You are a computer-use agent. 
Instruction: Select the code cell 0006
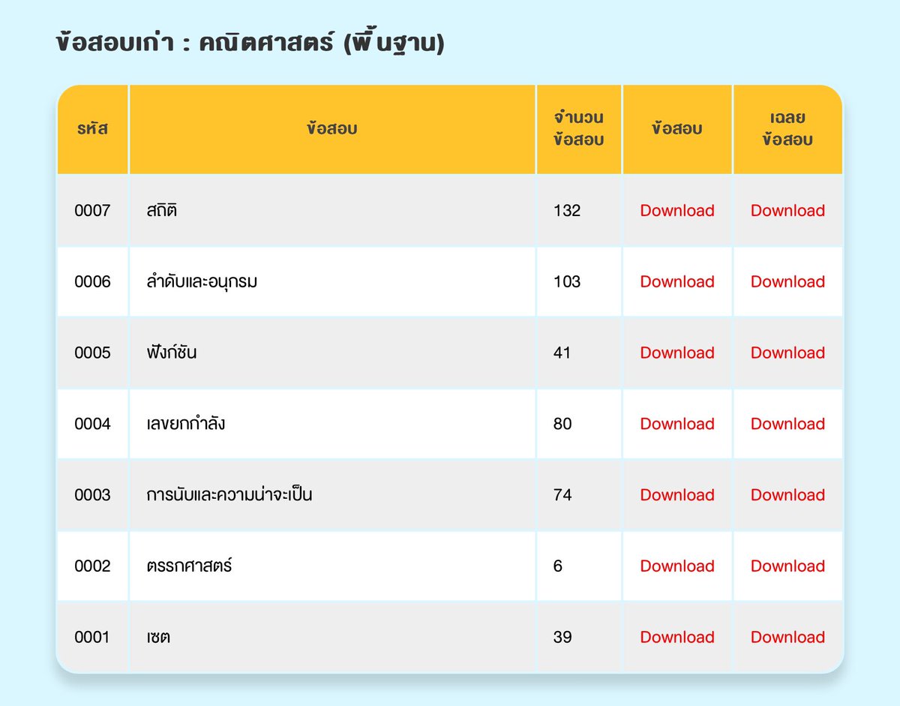(92, 282)
